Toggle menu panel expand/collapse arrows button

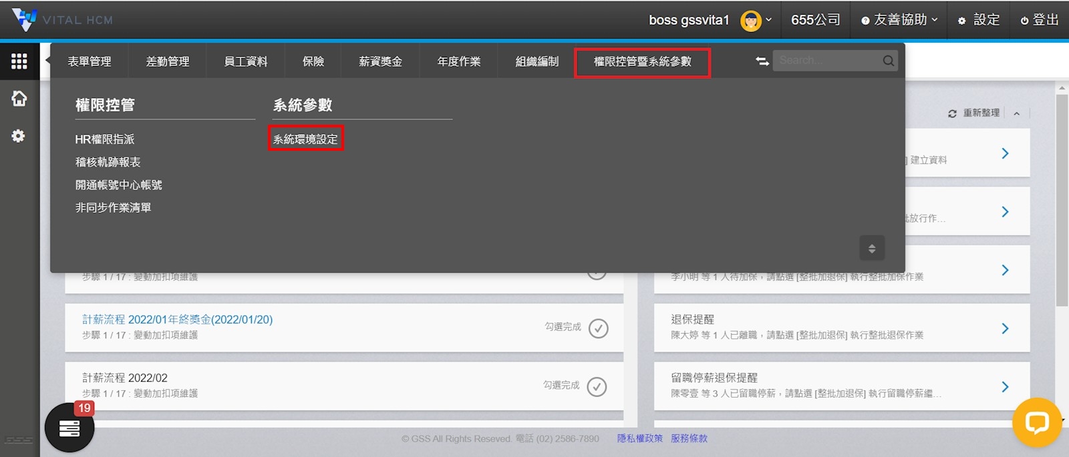point(871,248)
